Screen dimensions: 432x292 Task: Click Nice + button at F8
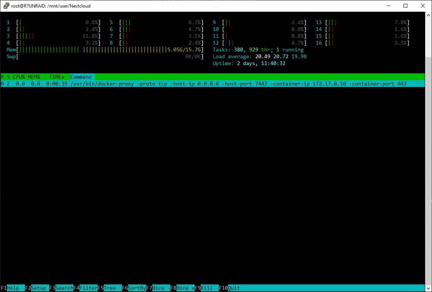pyautogui.click(x=182, y=288)
